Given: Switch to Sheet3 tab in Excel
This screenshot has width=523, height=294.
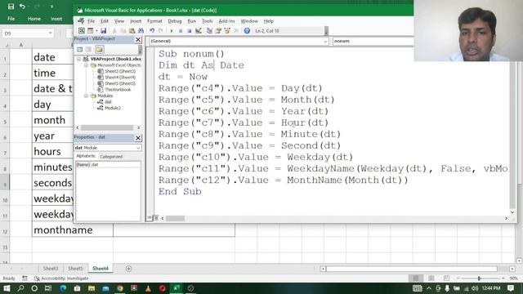Looking at the screenshot, I should [x=51, y=269].
